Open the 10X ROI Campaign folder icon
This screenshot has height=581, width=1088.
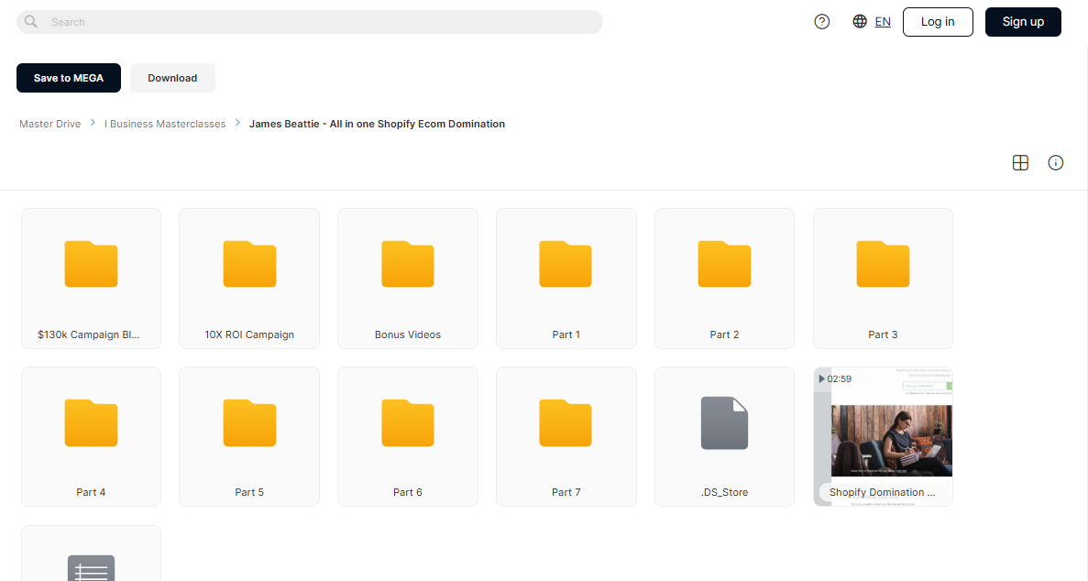coord(249,264)
